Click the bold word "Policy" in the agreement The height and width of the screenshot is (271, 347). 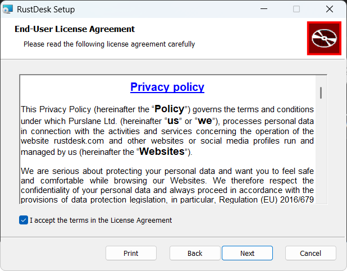click(x=169, y=108)
